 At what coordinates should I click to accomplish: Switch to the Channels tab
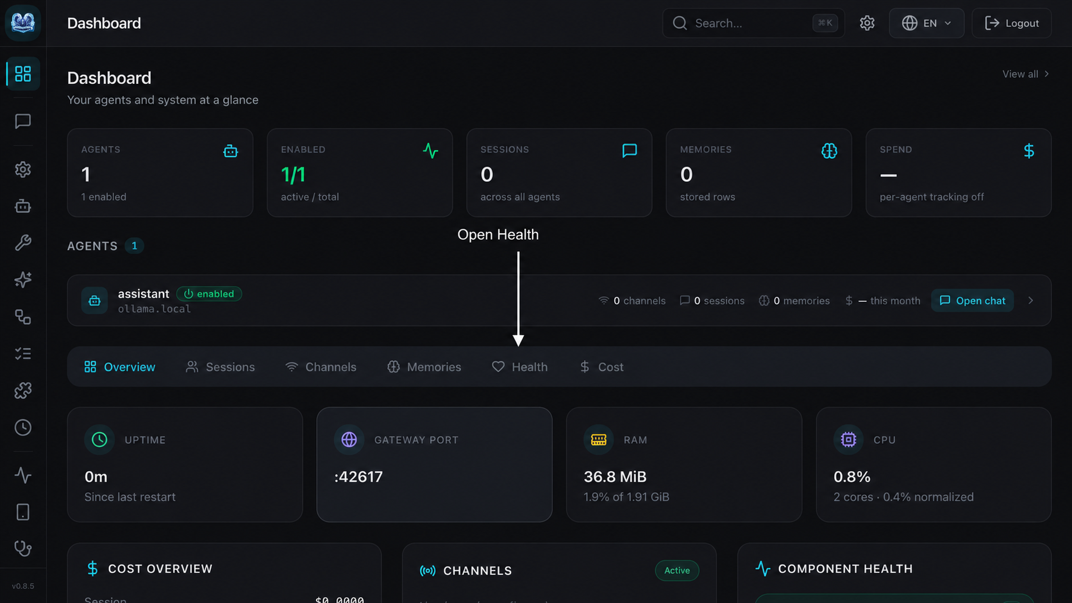point(321,367)
